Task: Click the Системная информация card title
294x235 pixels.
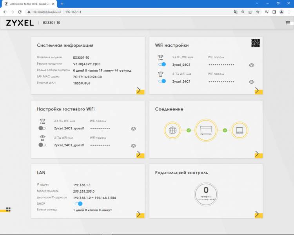Action: click(x=65, y=45)
